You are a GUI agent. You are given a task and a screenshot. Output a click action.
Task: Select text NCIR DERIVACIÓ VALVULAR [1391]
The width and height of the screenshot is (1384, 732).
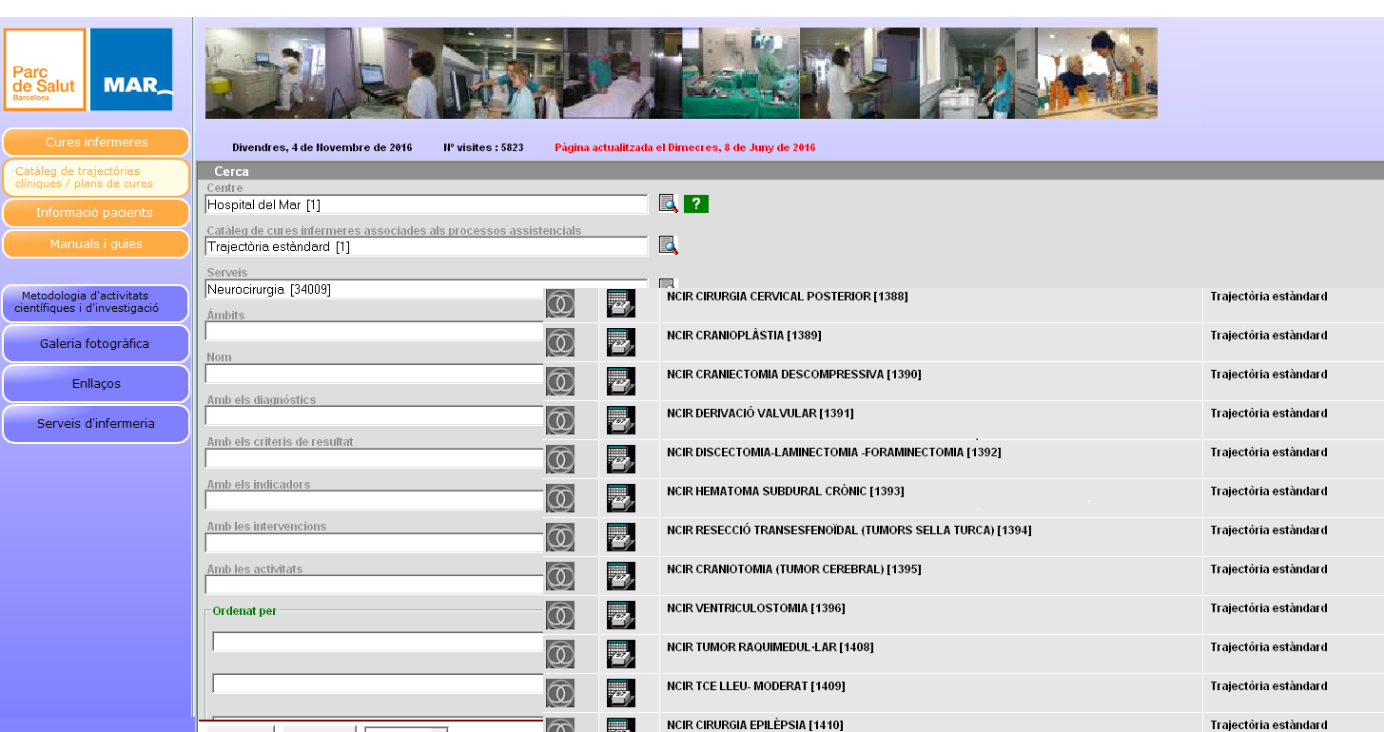pyautogui.click(x=760, y=414)
